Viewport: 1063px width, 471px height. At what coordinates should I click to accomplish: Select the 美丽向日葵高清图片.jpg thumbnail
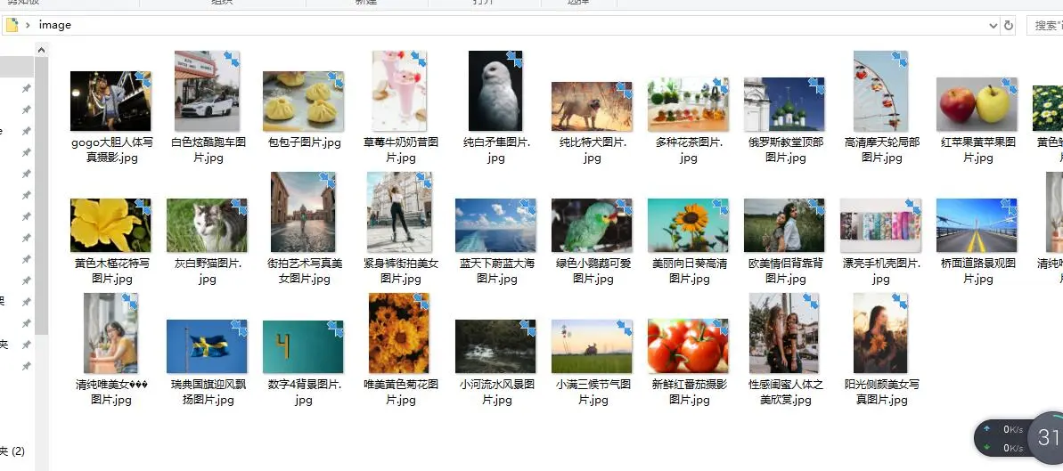pyautogui.click(x=688, y=225)
